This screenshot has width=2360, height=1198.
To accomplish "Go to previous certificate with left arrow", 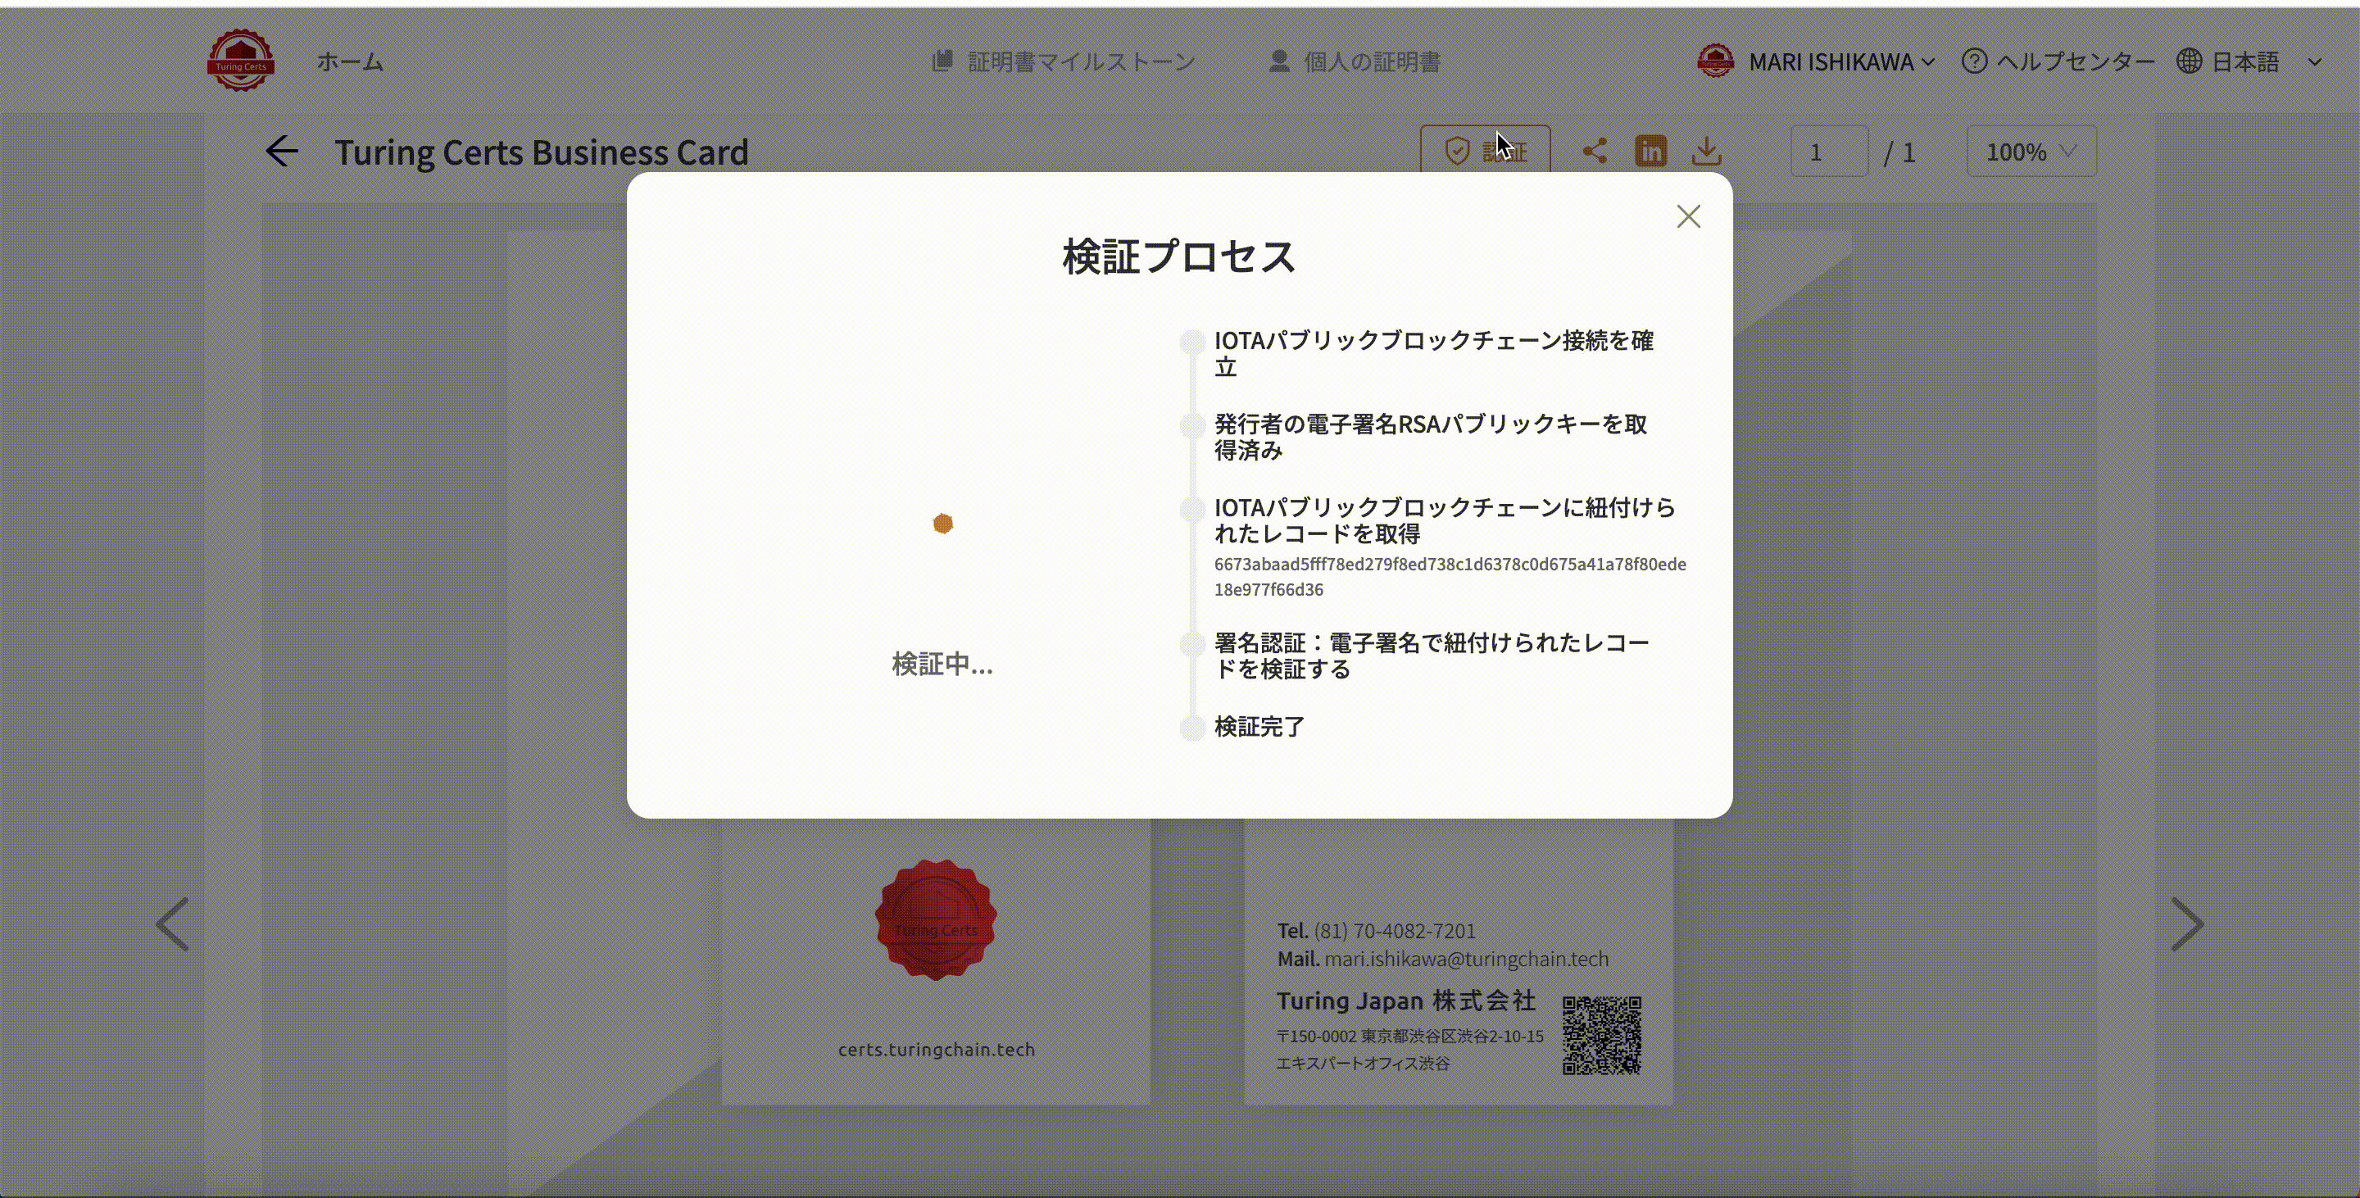I will pyautogui.click(x=172, y=924).
